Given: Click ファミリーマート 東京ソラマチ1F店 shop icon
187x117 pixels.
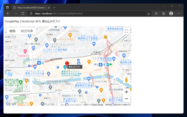Looking at the screenshot, I should click(35, 67).
